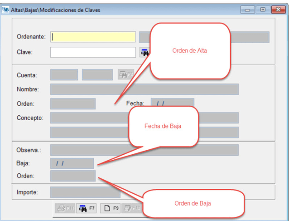Click the window title text
This screenshot has height=221, width=289.
(x=55, y=10)
